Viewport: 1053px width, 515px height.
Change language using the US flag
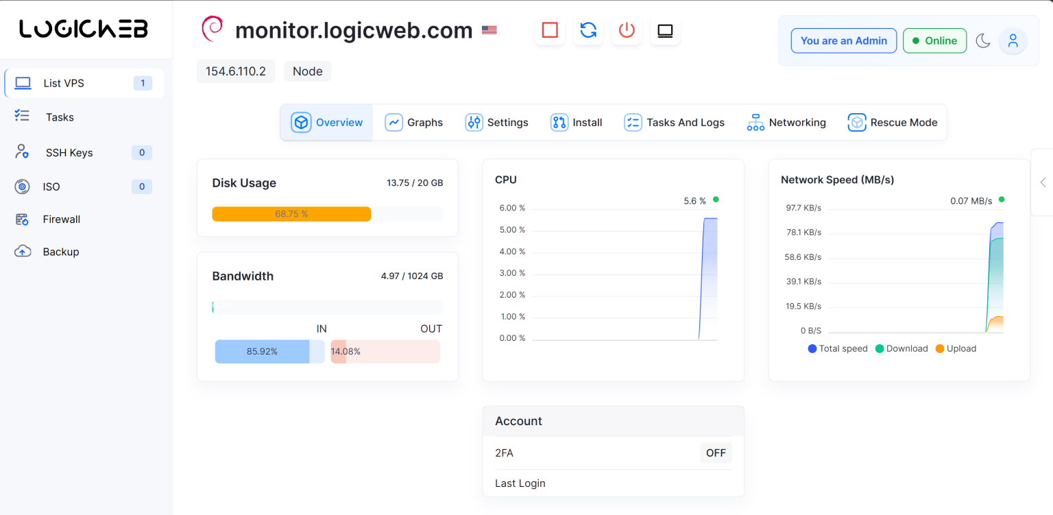coord(488,29)
